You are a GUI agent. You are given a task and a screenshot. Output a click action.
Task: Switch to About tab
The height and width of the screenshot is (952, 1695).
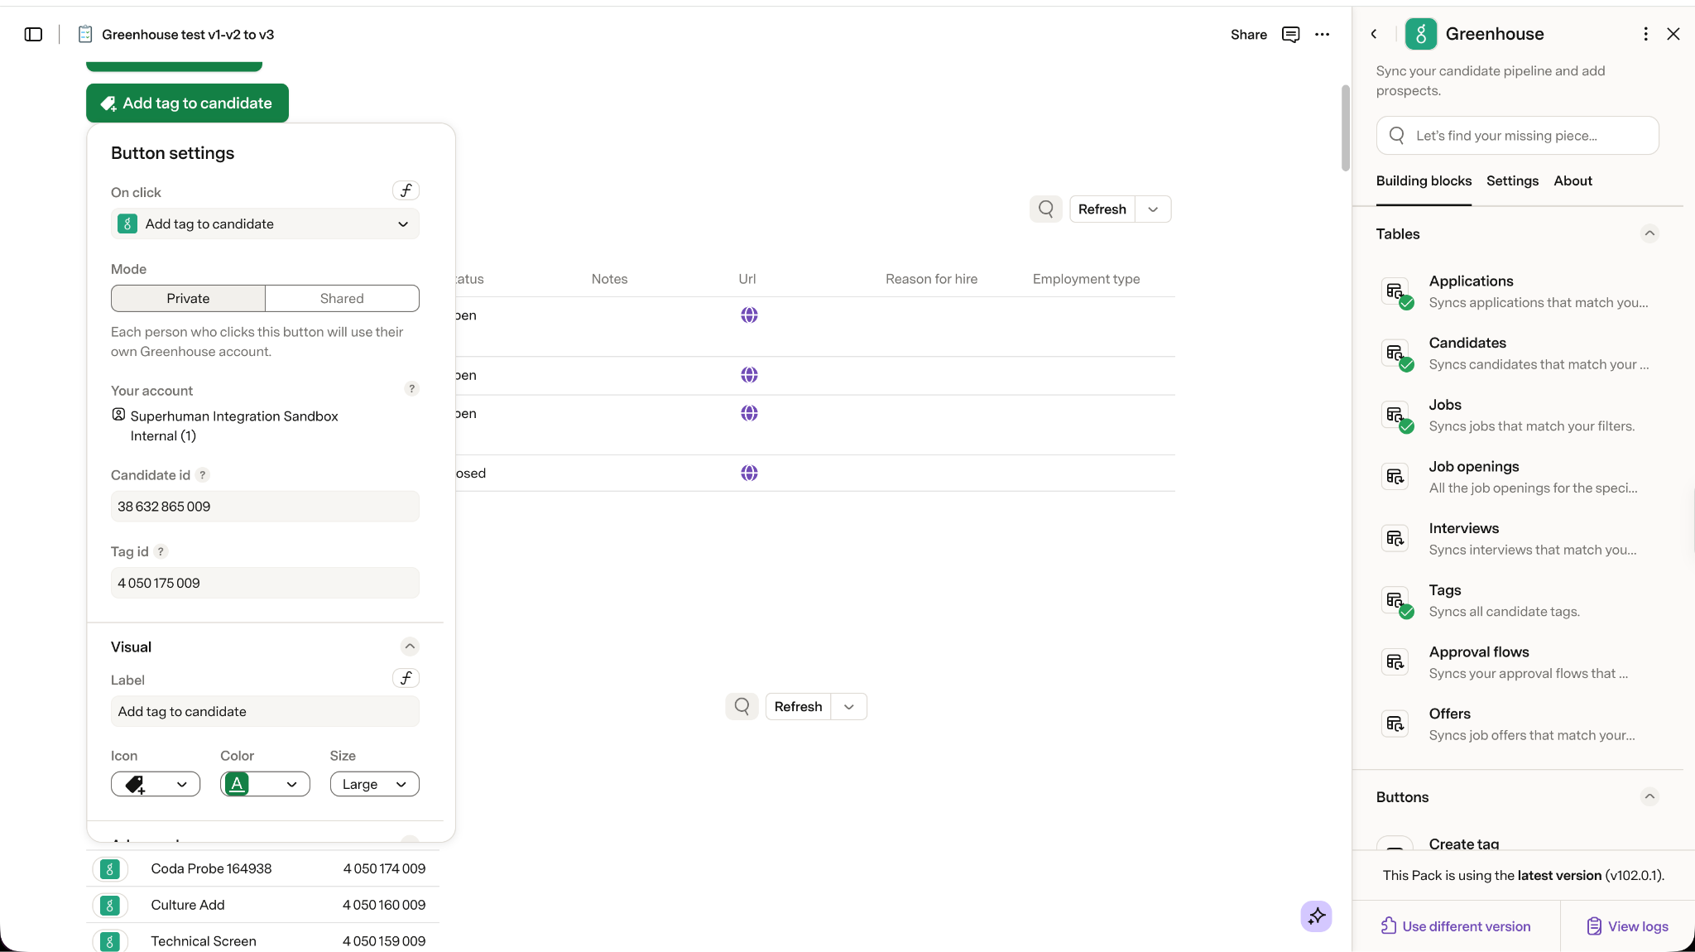1573,180
